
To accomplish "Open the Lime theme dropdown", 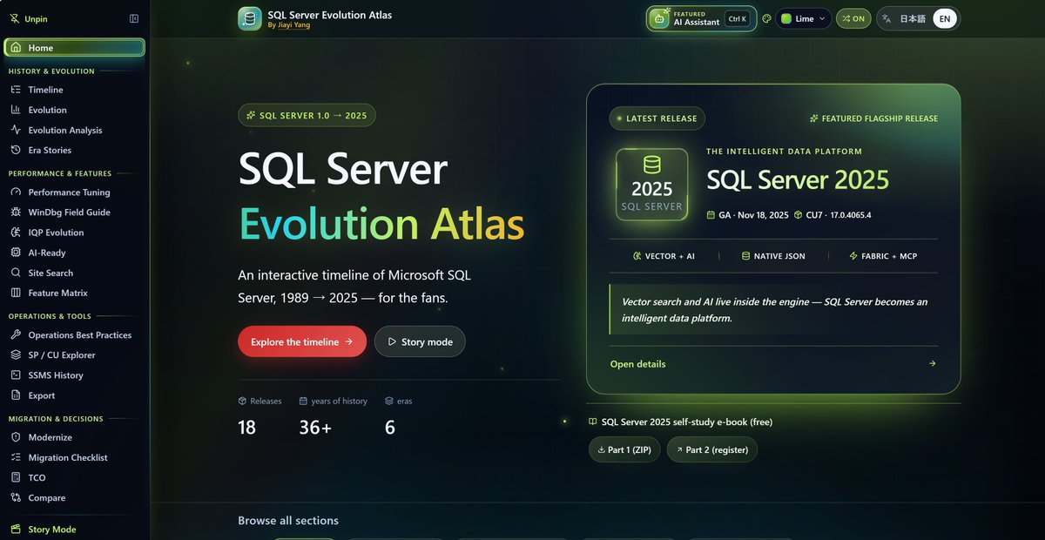I will point(804,18).
